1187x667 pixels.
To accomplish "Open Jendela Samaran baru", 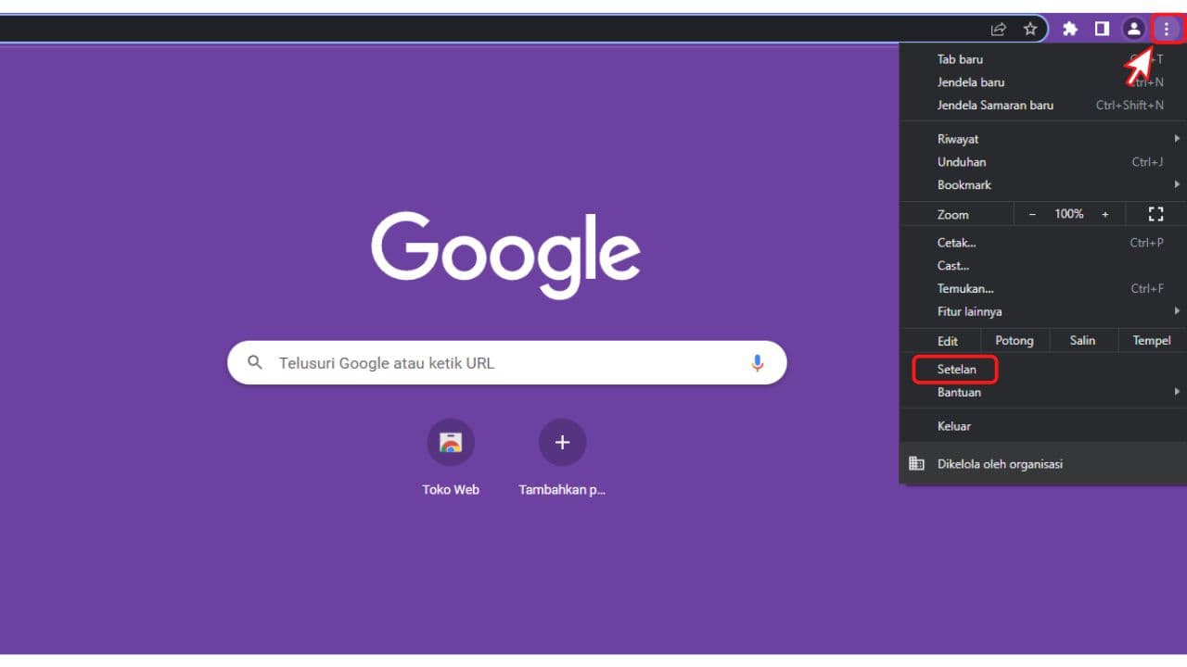I will (x=1043, y=106).
